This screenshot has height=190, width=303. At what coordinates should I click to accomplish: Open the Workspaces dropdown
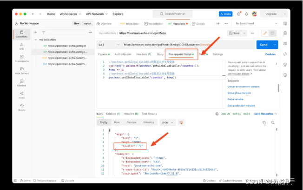[70, 14]
